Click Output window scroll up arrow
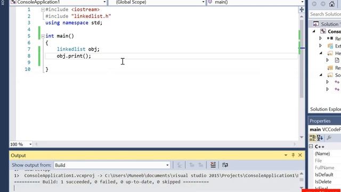341x192 pixels. point(302,173)
